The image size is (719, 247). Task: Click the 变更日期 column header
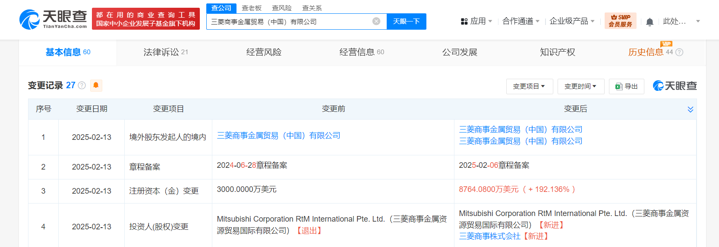point(91,109)
